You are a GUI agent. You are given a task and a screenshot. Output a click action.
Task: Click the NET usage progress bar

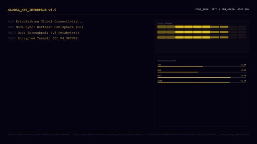(202, 78)
